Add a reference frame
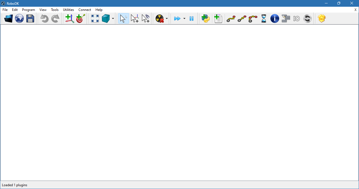 click(x=69, y=19)
